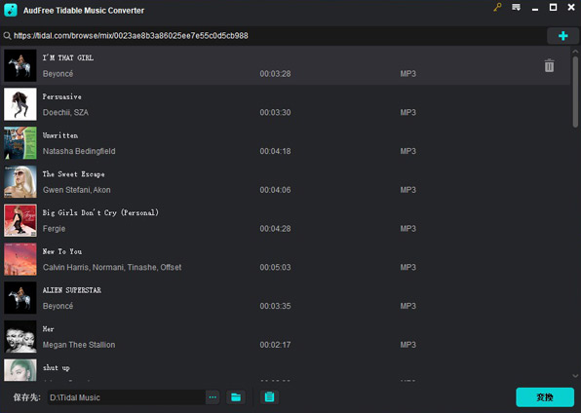581x413 pixels.
Task: Click the D:\Tidal Music save path field
Action: pyautogui.click(x=126, y=397)
